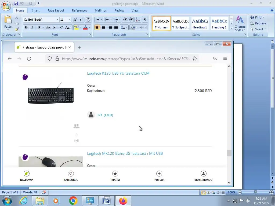Switch to Print Layout view in status bar
The image size is (275, 206).
(203, 192)
